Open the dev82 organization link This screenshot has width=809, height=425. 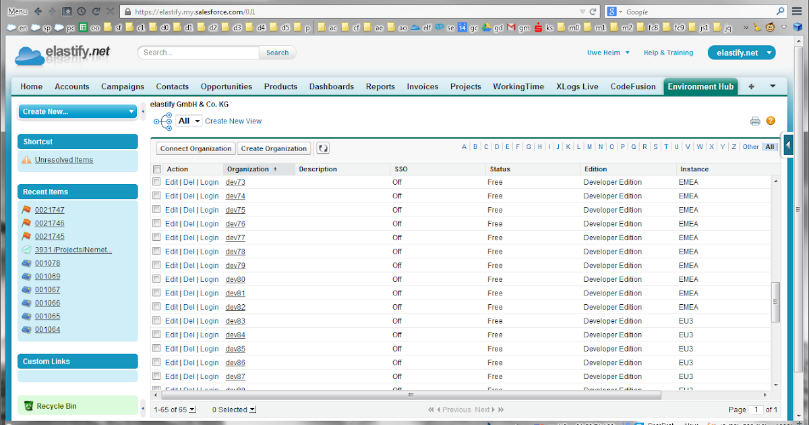point(235,307)
